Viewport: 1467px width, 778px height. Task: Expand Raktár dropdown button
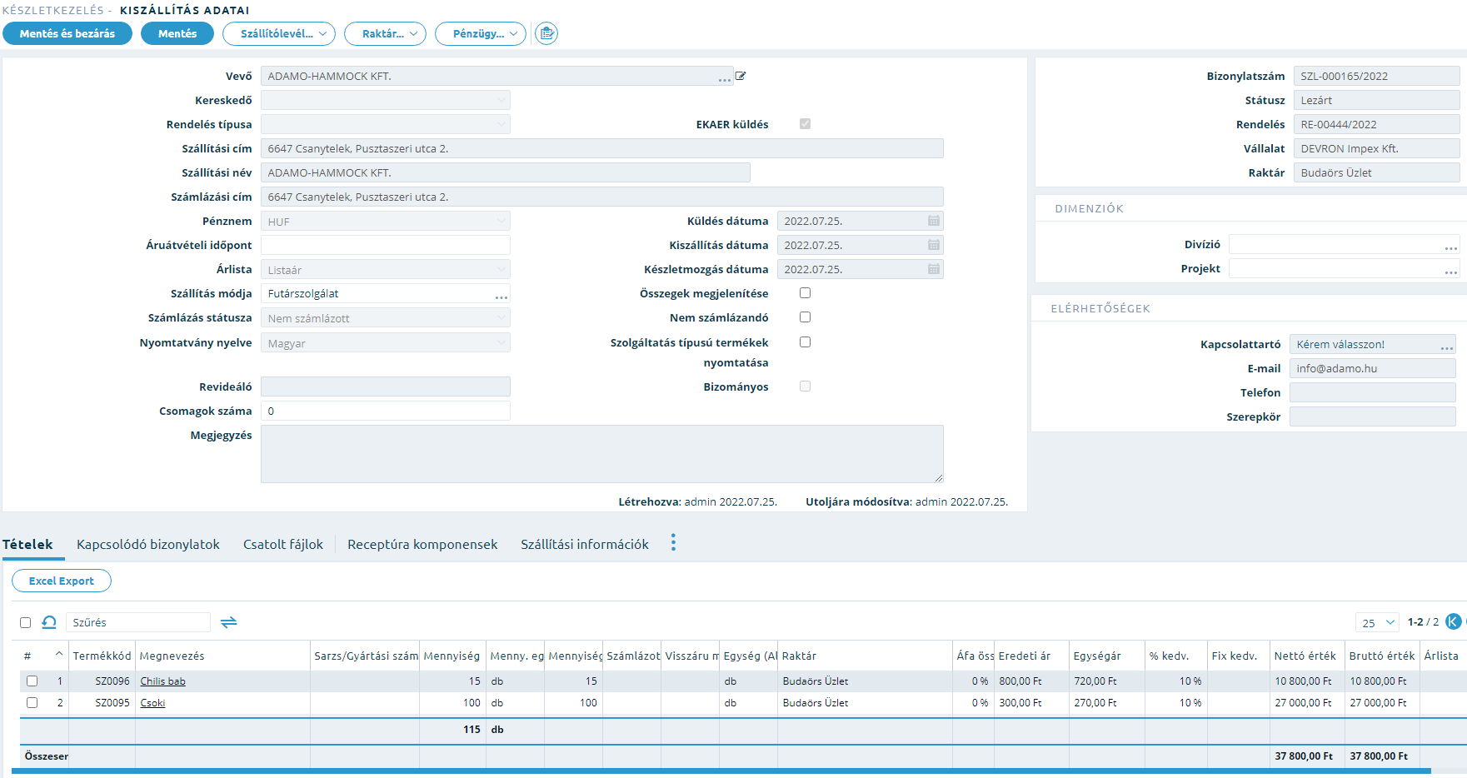385,33
